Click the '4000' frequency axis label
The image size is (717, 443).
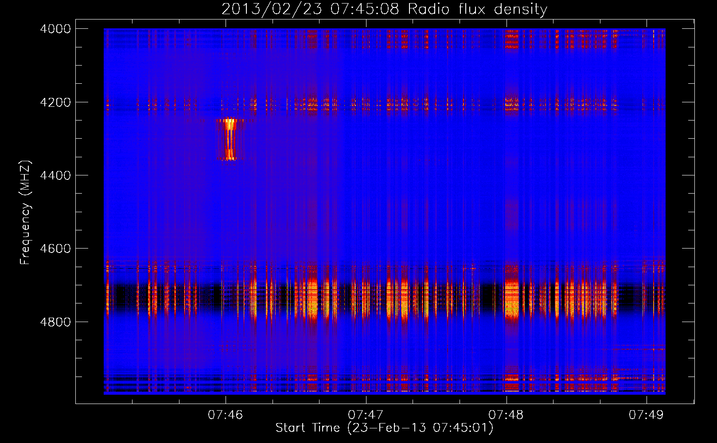(55, 29)
